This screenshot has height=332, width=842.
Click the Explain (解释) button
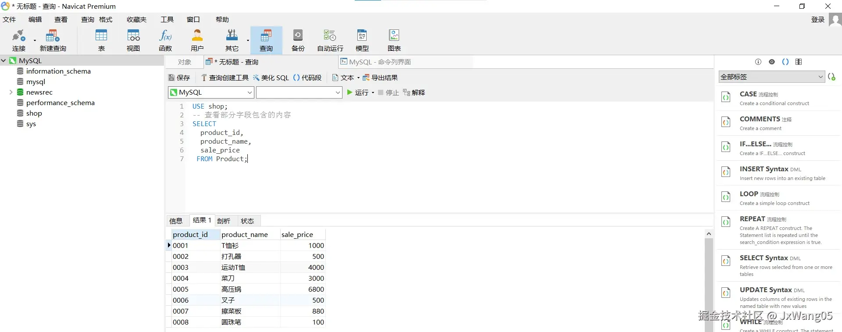pyautogui.click(x=414, y=92)
